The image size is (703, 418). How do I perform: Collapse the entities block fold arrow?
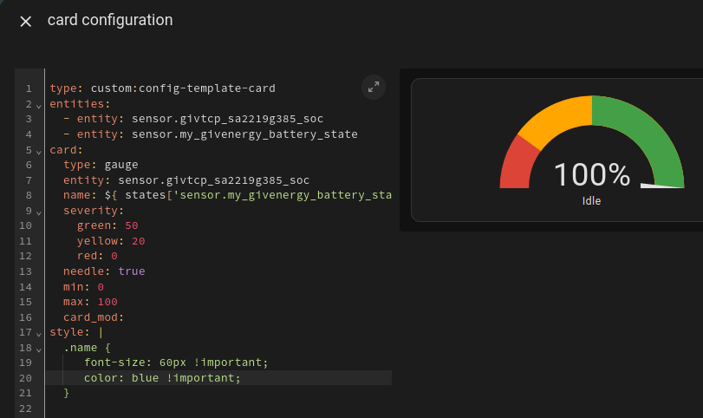click(x=38, y=106)
